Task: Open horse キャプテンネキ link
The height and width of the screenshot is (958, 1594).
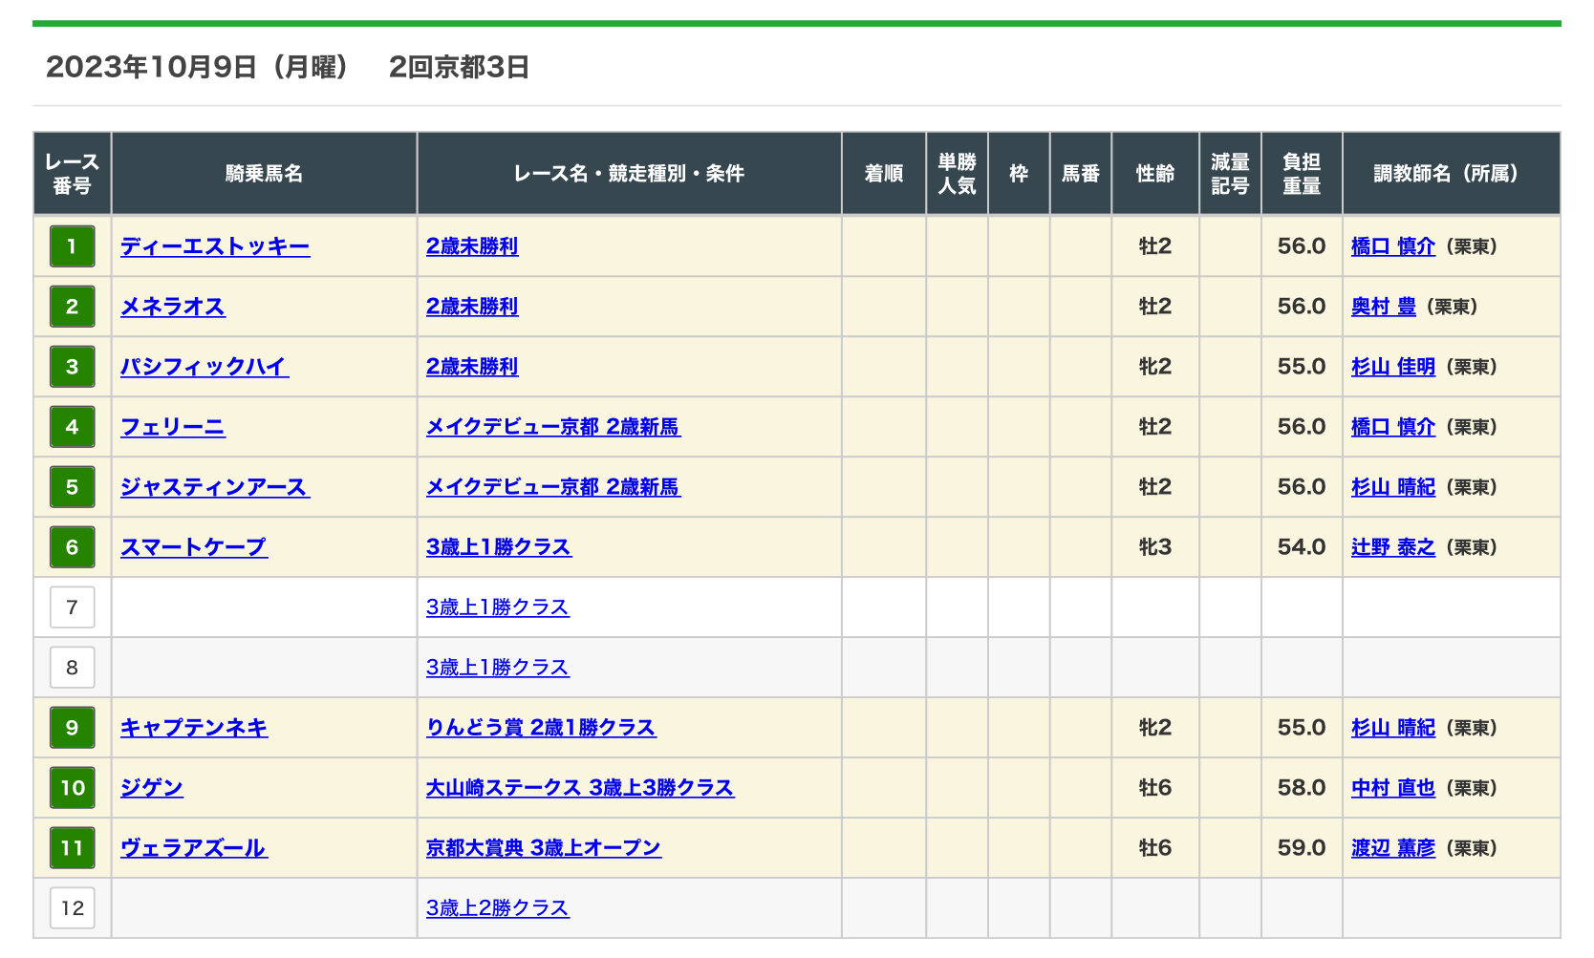Action: point(194,728)
